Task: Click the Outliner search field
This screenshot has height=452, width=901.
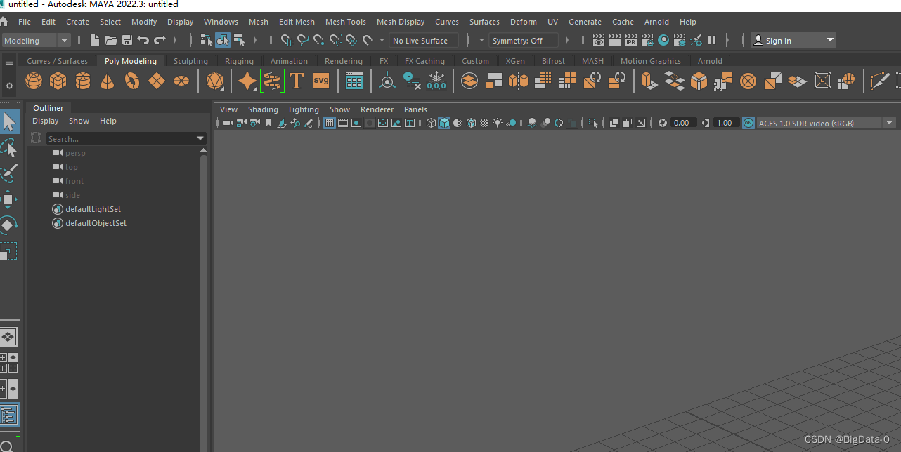Action: click(x=121, y=139)
